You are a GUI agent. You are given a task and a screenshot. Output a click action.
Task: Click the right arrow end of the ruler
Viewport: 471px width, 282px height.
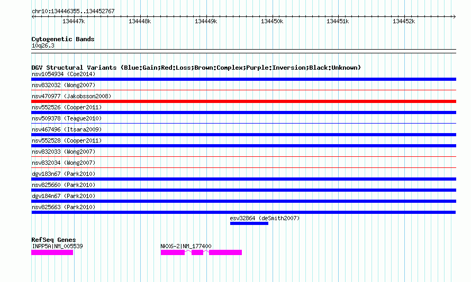point(454,16)
